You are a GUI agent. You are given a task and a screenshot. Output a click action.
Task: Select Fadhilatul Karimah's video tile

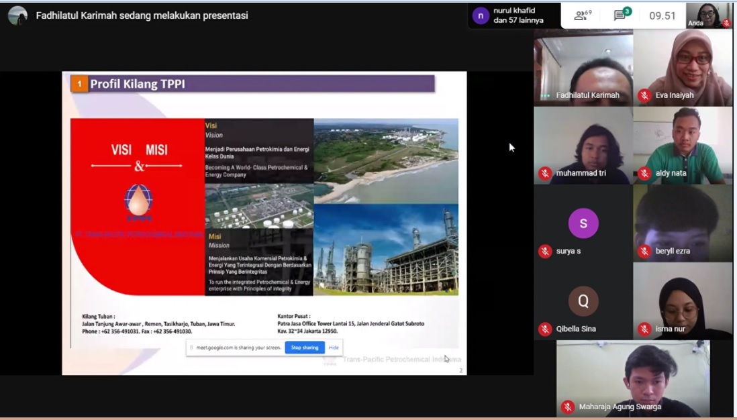pos(583,67)
